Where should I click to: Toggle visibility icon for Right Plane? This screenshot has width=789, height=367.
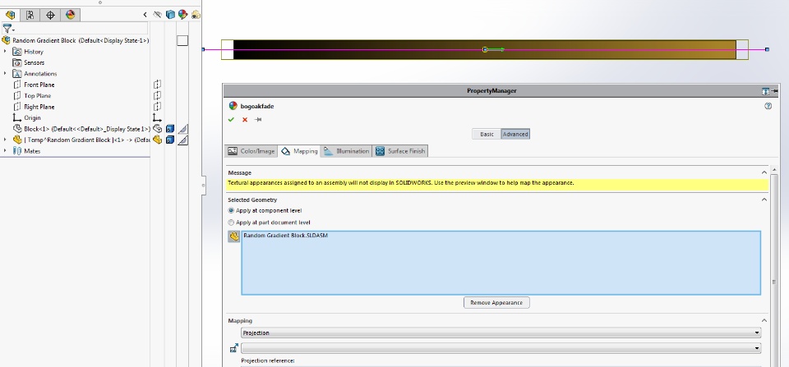[158, 107]
